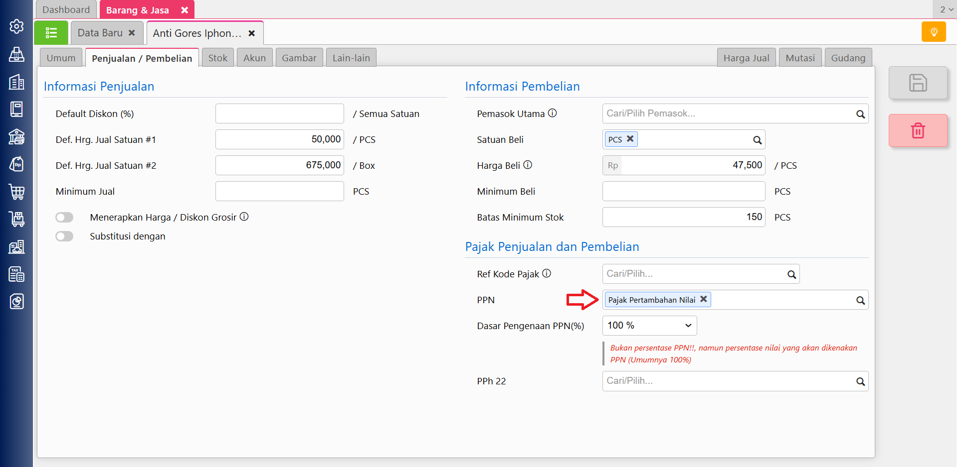
Task: Click the red trash delete icon
Action: 918,130
